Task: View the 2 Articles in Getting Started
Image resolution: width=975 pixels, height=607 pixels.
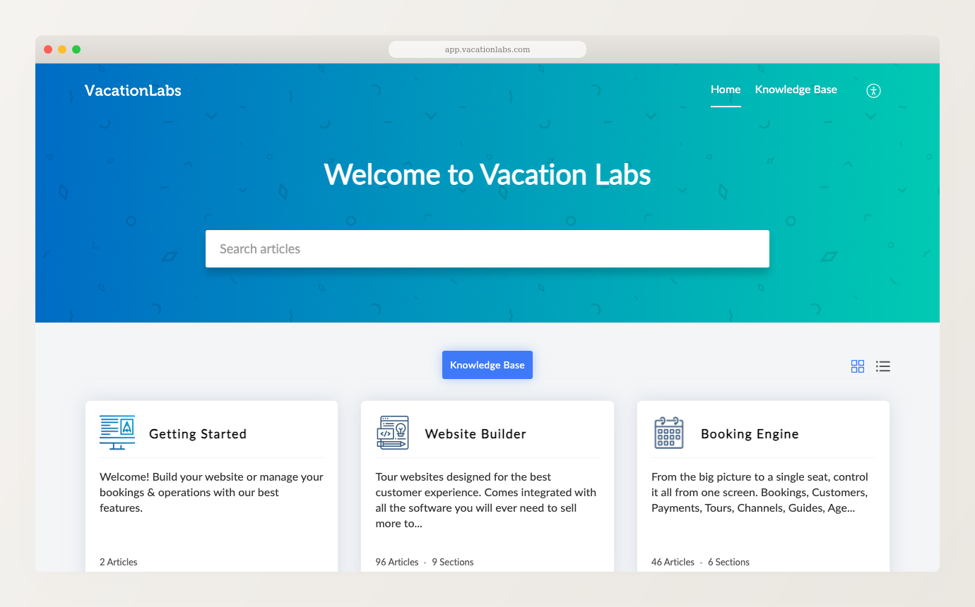Action: [x=119, y=562]
